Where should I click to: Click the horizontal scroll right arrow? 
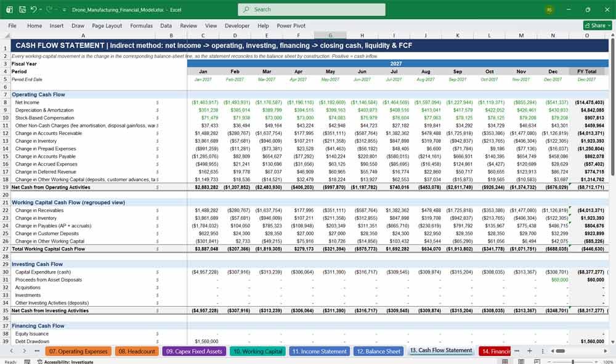click(x=606, y=351)
